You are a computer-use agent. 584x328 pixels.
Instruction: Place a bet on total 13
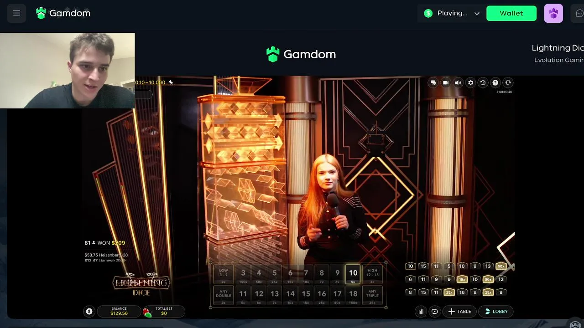tap(275, 295)
